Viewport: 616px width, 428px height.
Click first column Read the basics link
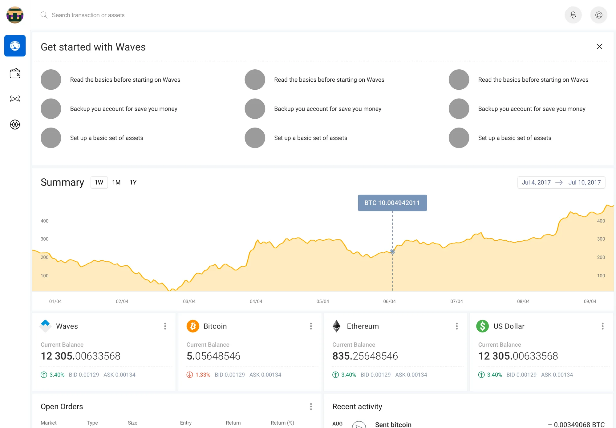pyautogui.click(x=125, y=80)
